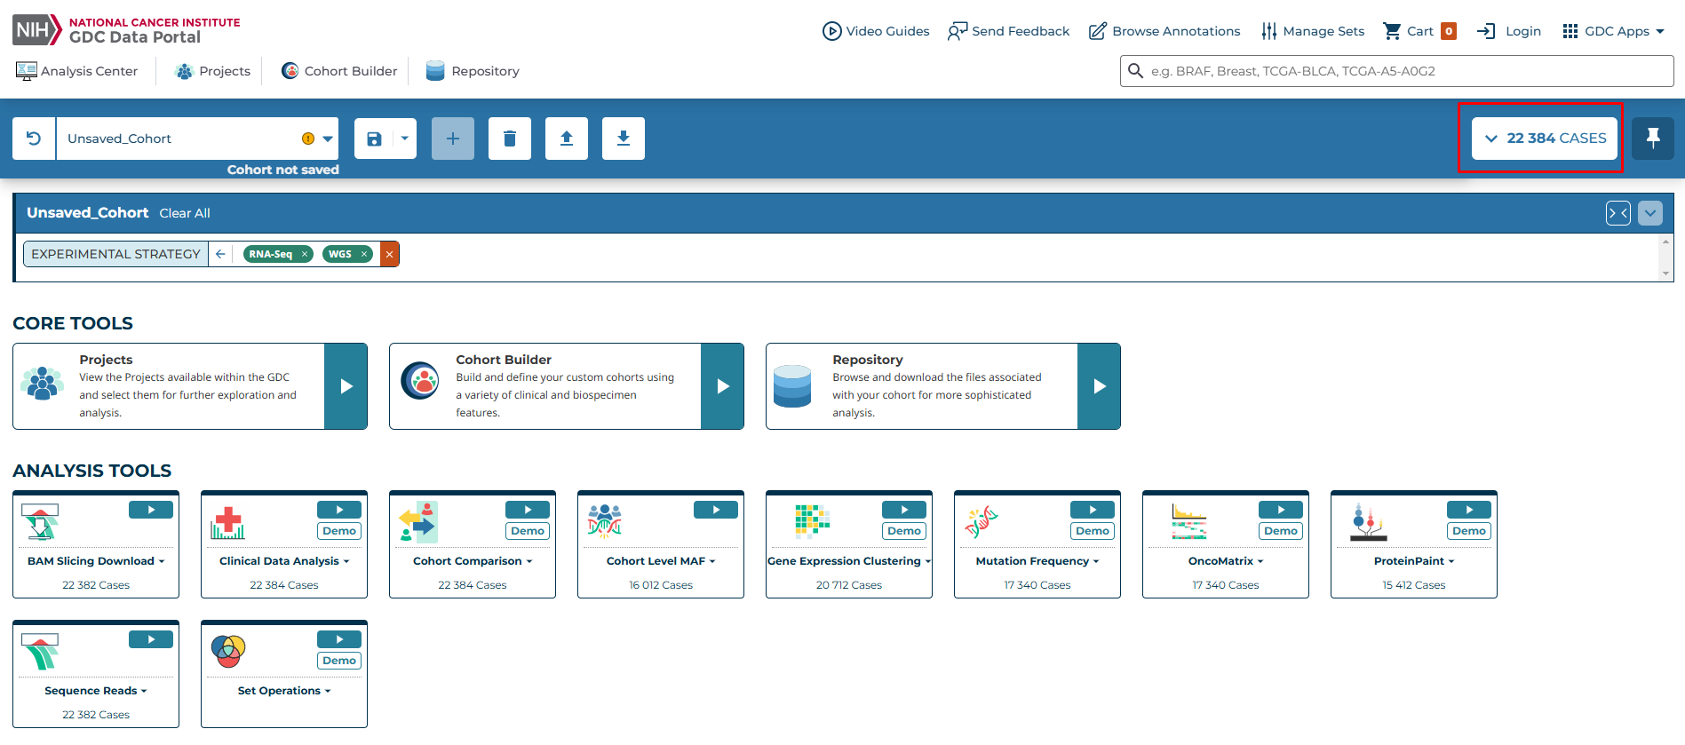The image size is (1685, 745).
Task: Open Browse Annotations
Action: (1164, 31)
